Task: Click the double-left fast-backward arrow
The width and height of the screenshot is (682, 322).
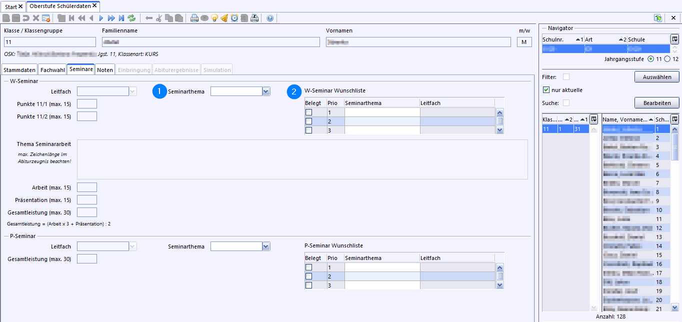Action: click(x=81, y=18)
